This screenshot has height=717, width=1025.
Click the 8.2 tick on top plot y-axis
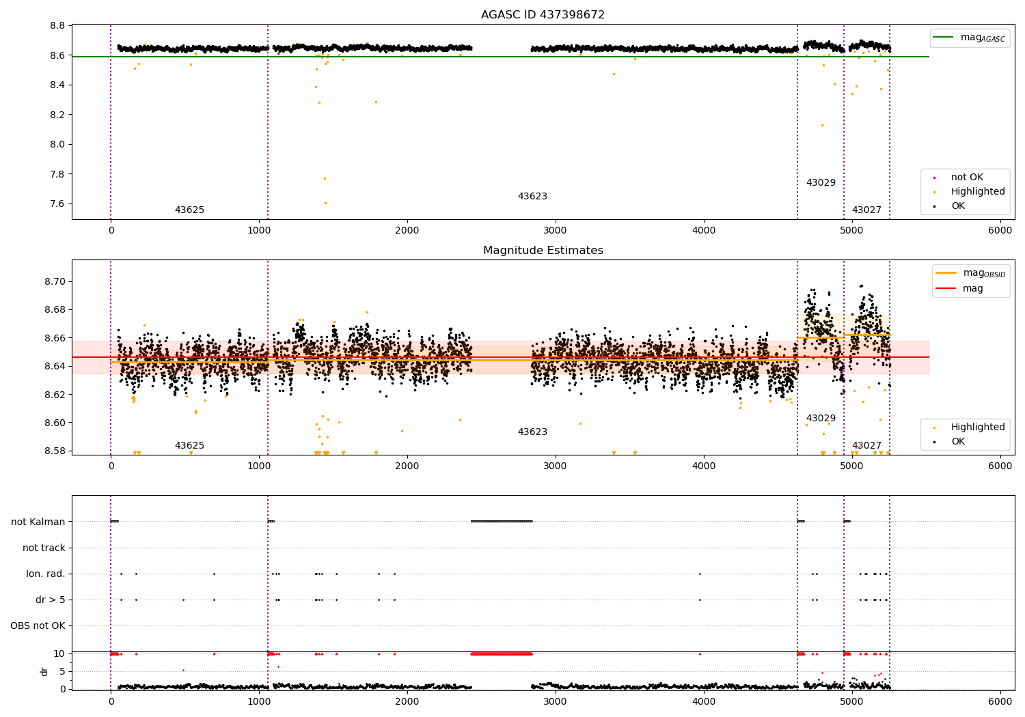pyautogui.click(x=57, y=115)
